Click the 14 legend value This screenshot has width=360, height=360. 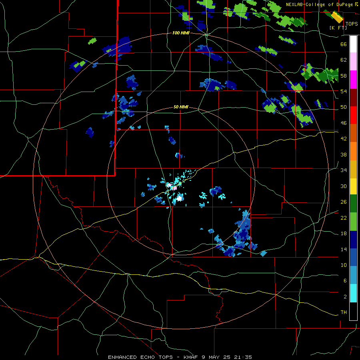(x=344, y=249)
